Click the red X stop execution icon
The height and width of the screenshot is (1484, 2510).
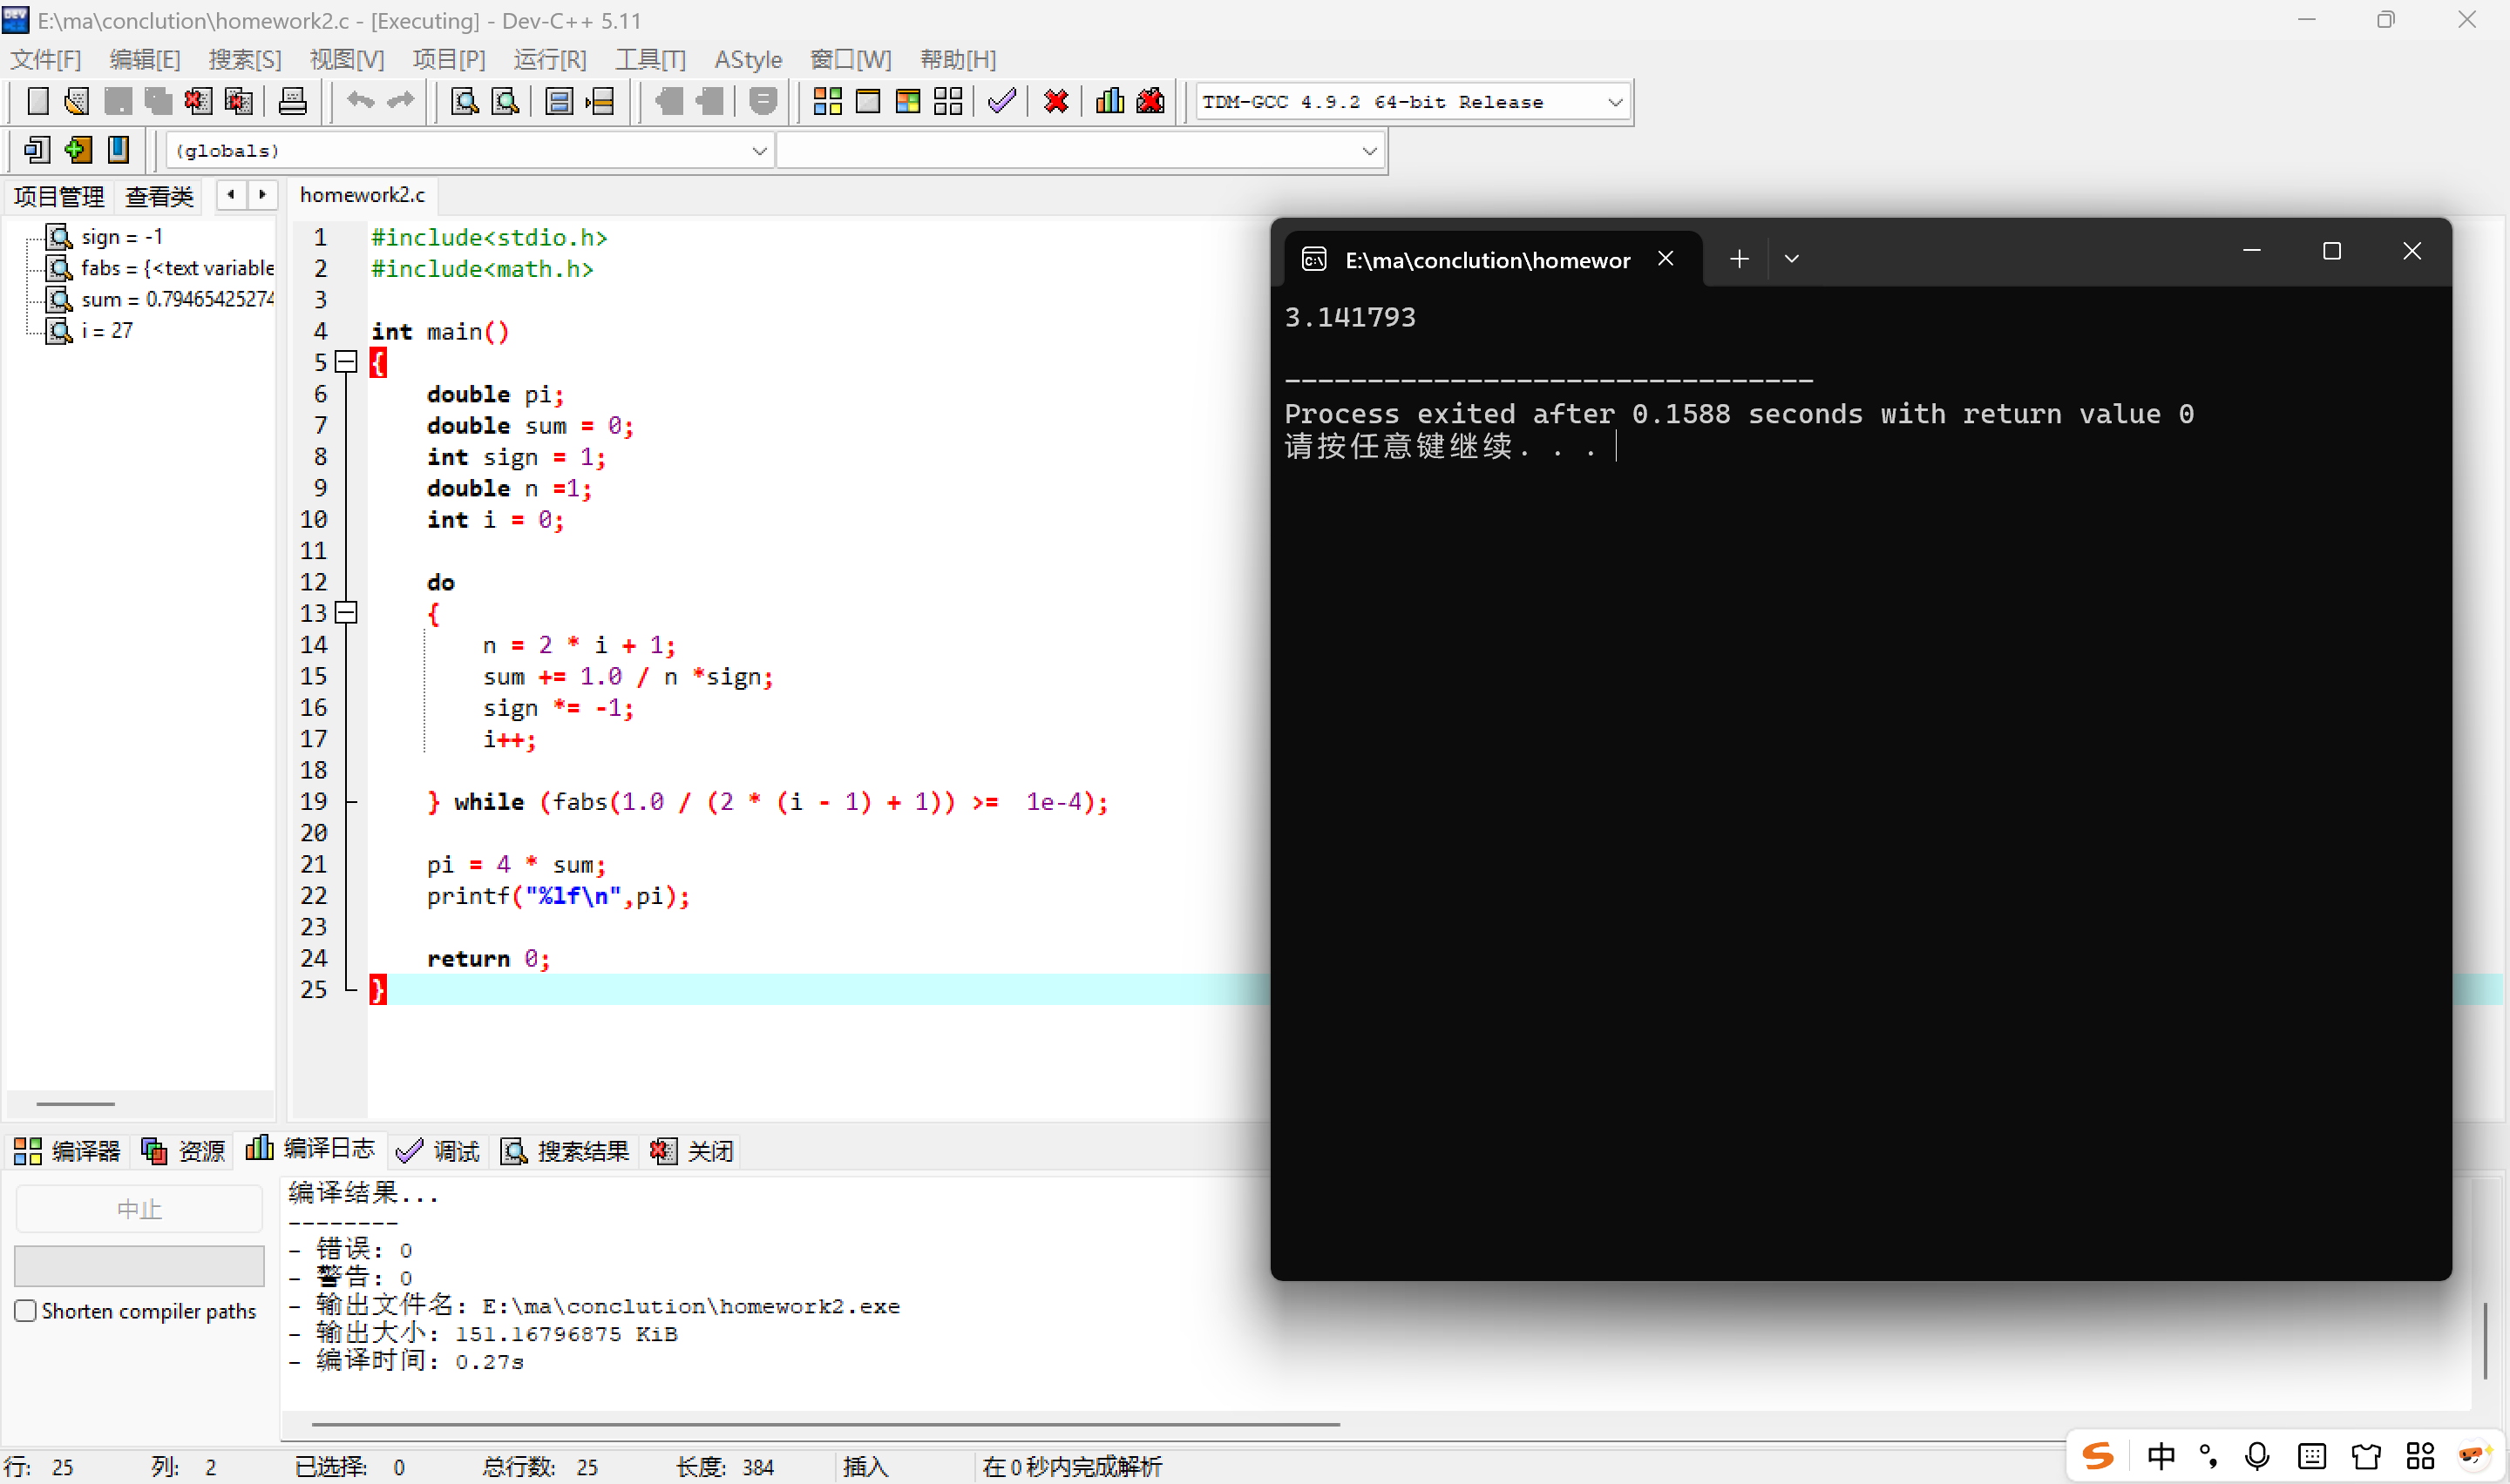pyautogui.click(x=1055, y=101)
